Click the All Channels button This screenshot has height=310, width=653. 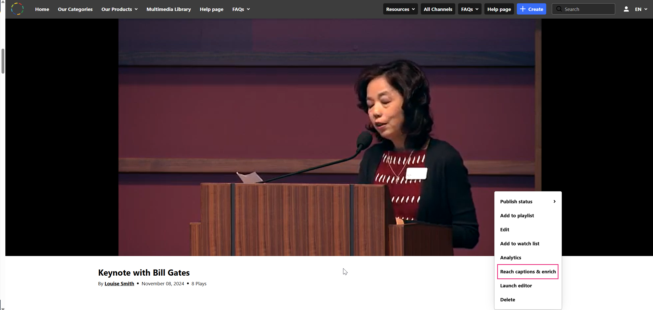click(x=438, y=9)
